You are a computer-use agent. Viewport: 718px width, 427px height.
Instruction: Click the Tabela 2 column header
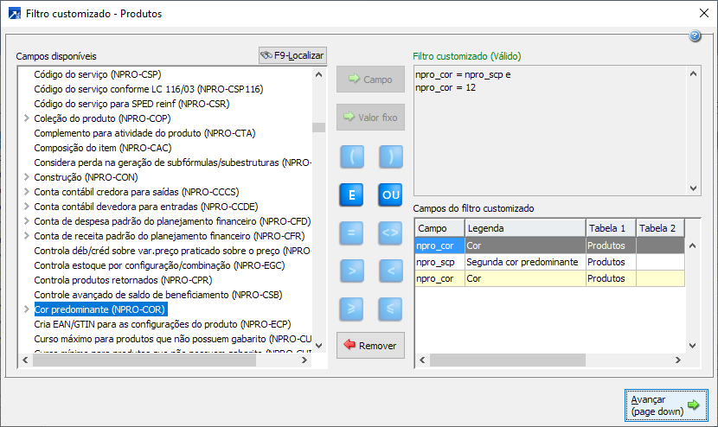pyautogui.click(x=660, y=228)
